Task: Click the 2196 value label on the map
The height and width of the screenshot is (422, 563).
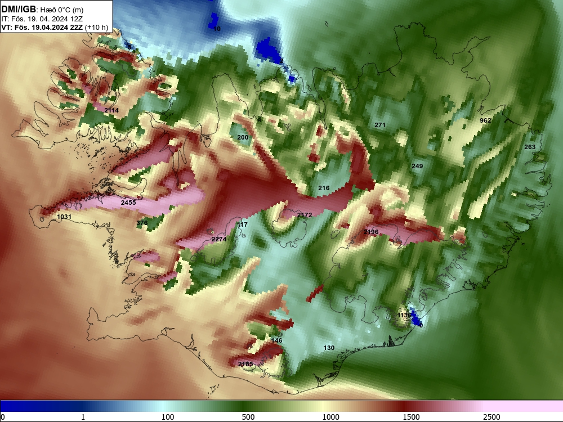Action: coord(371,232)
